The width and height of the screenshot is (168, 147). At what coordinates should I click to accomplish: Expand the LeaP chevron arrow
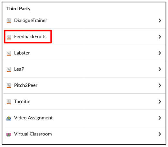160,69
